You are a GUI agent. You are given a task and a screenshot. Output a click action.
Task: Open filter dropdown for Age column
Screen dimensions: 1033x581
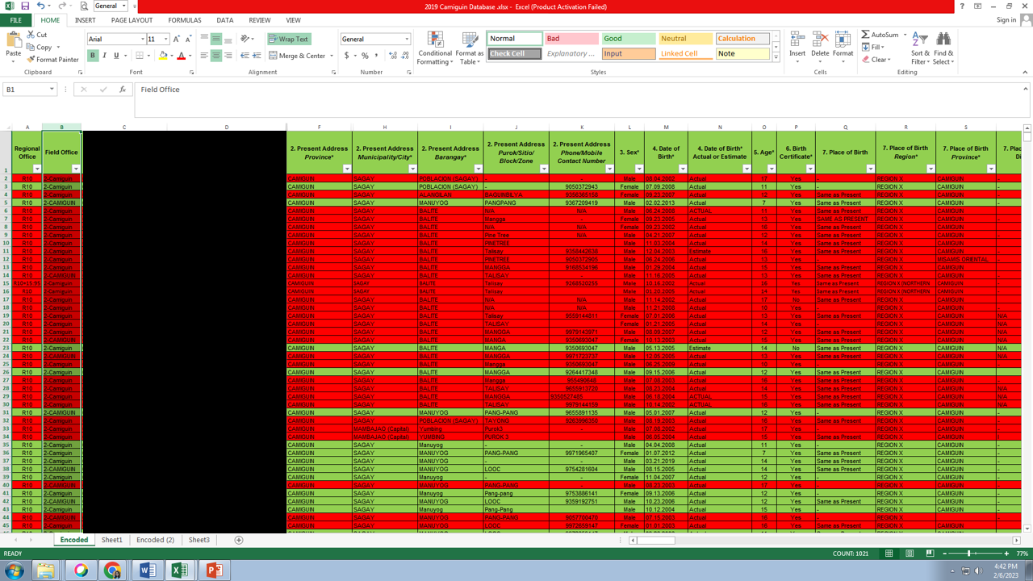point(772,169)
